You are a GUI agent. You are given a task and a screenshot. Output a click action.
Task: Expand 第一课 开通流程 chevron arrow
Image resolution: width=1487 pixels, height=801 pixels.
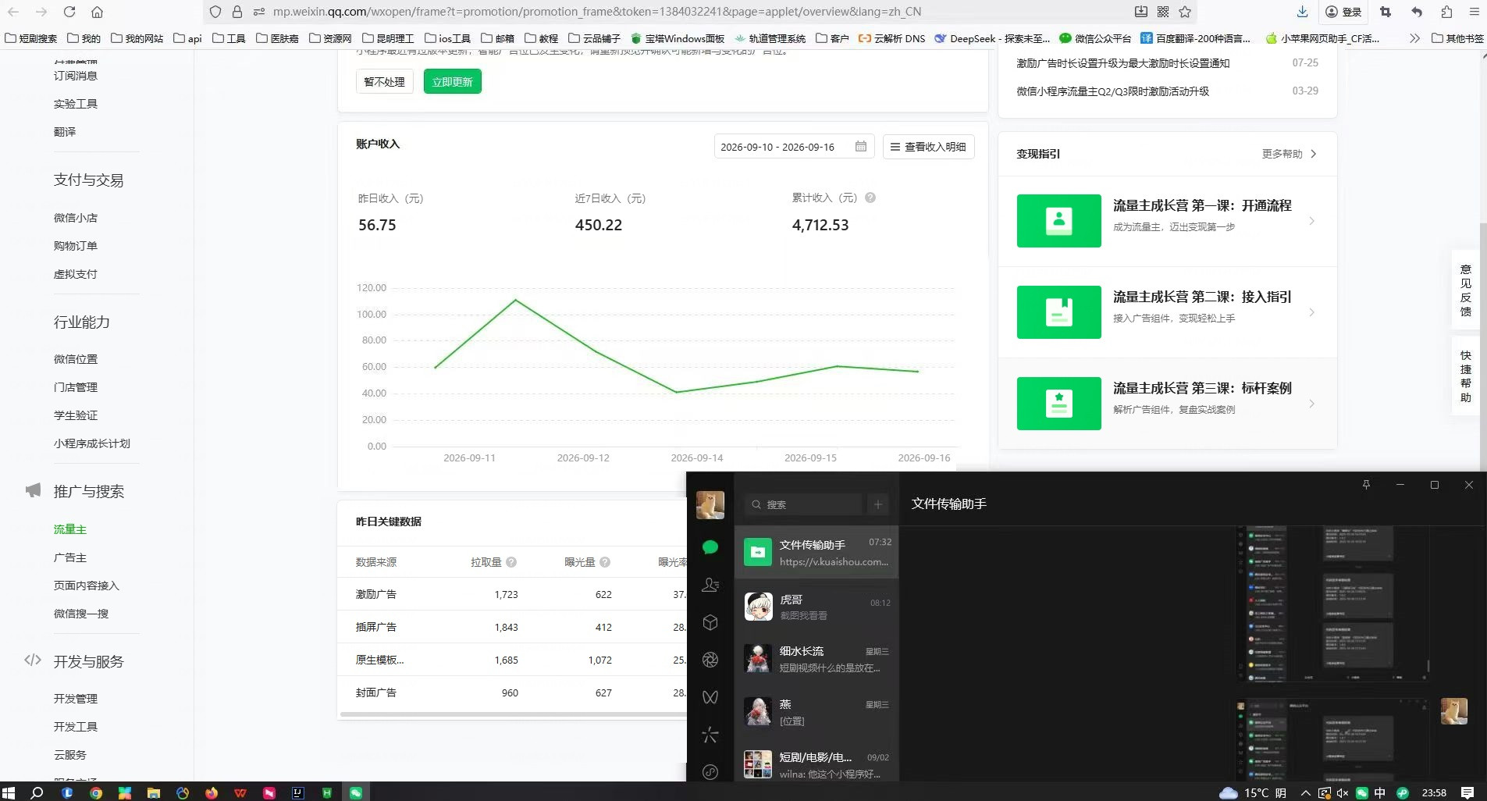pos(1312,221)
